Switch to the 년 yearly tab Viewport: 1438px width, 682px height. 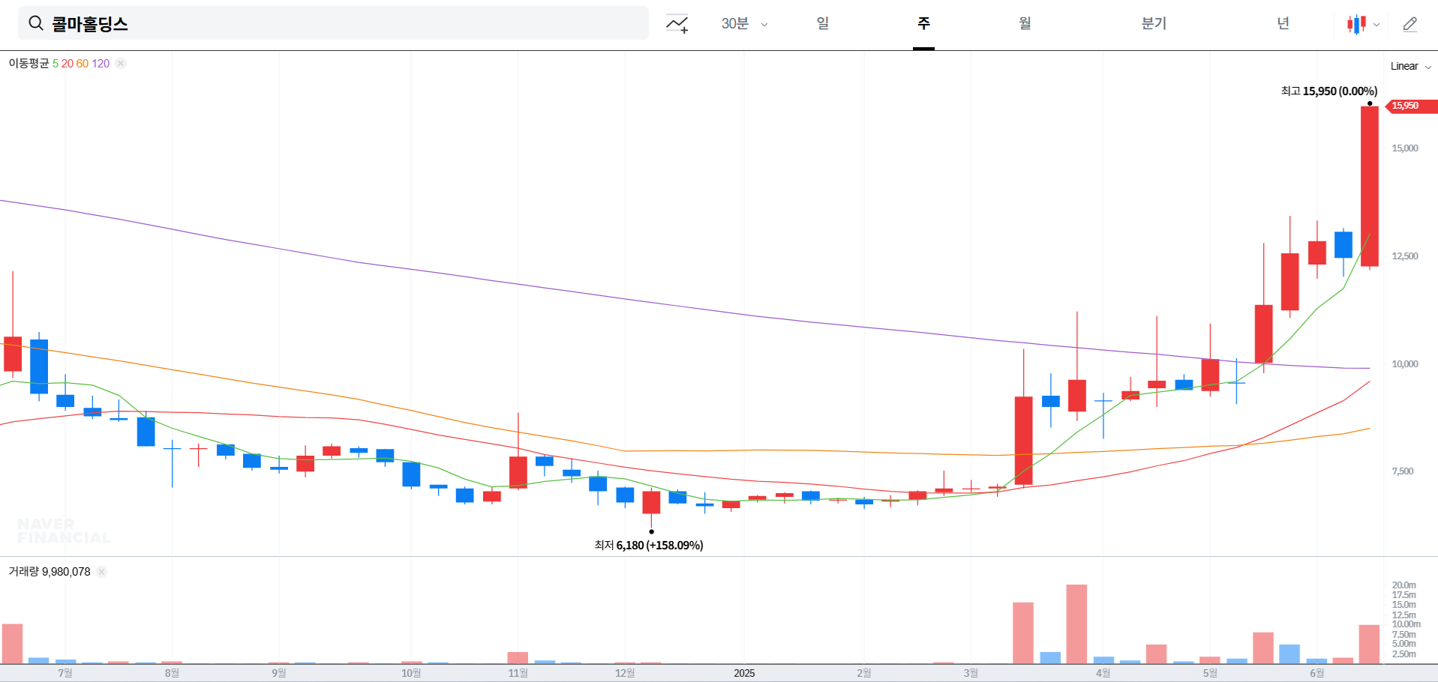point(1283,23)
